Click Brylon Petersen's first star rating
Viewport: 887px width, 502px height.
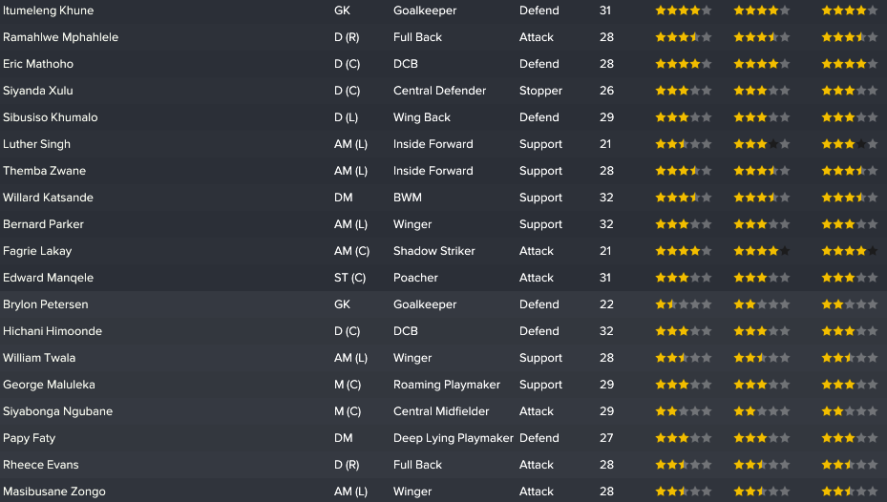pos(684,304)
